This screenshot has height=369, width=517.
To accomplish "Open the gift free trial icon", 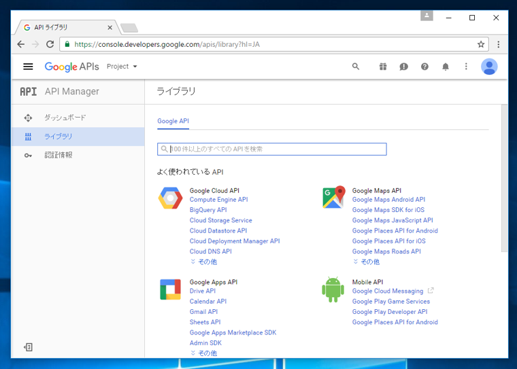I will (x=383, y=67).
